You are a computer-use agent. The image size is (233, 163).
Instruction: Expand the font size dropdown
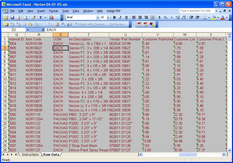click(x=108, y=17)
